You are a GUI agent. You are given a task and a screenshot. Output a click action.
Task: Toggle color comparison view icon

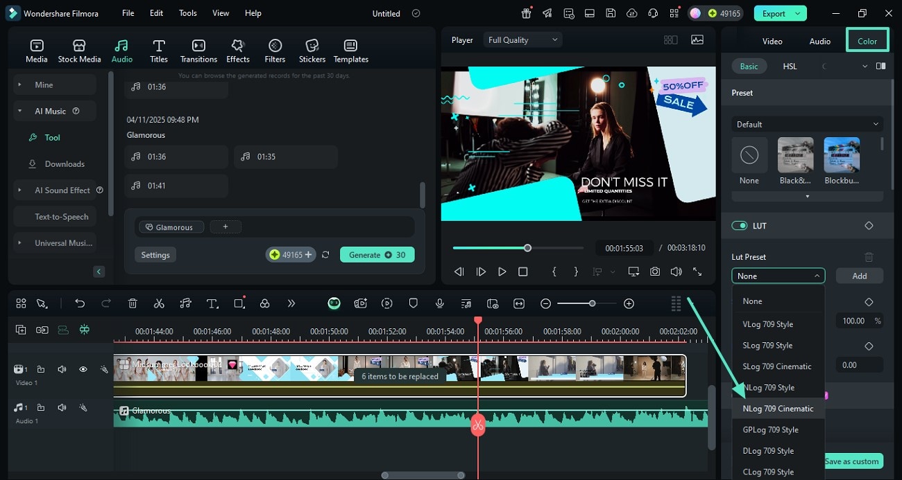880,66
